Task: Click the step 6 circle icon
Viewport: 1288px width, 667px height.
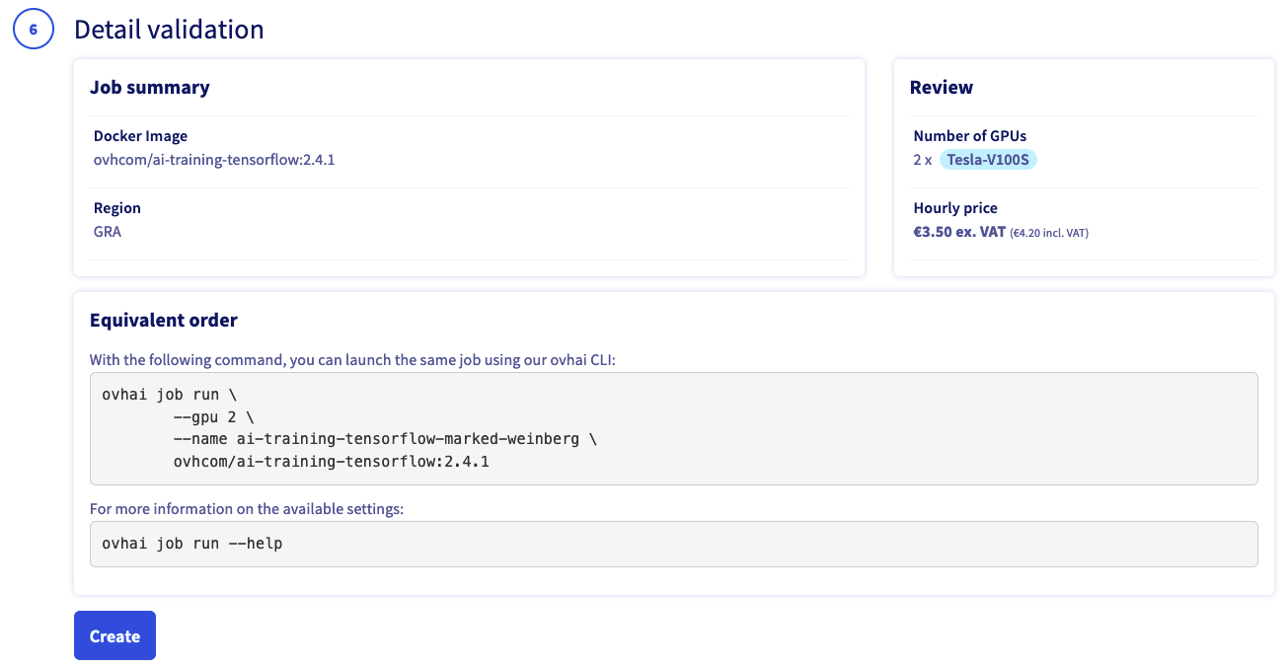Action: (33, 30)
